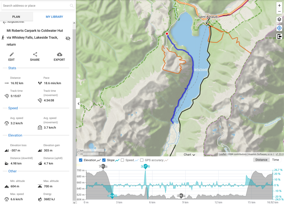Enable the Speed chart checkbox
Screen dimensions: 284x204
click(122, 160)
